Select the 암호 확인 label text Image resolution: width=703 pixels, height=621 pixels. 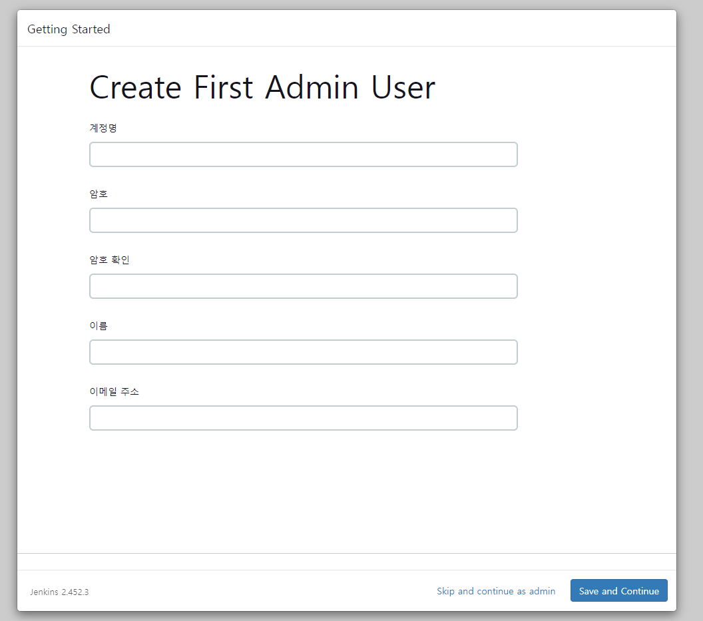[x=109, y=260]
